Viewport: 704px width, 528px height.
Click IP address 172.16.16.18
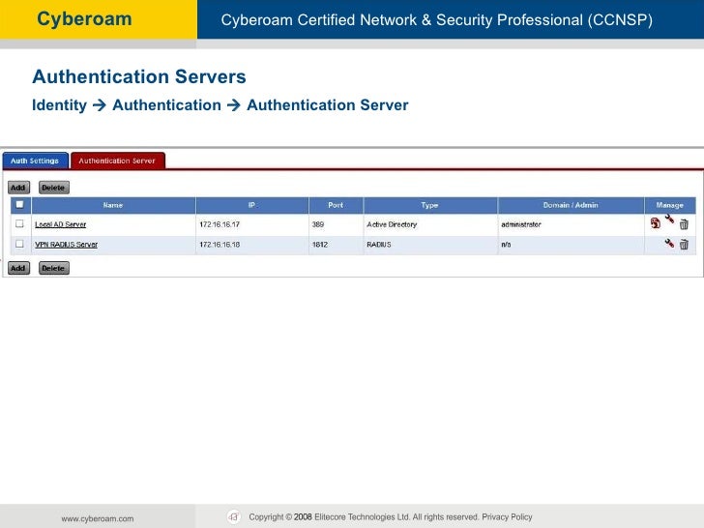[220, 245]
